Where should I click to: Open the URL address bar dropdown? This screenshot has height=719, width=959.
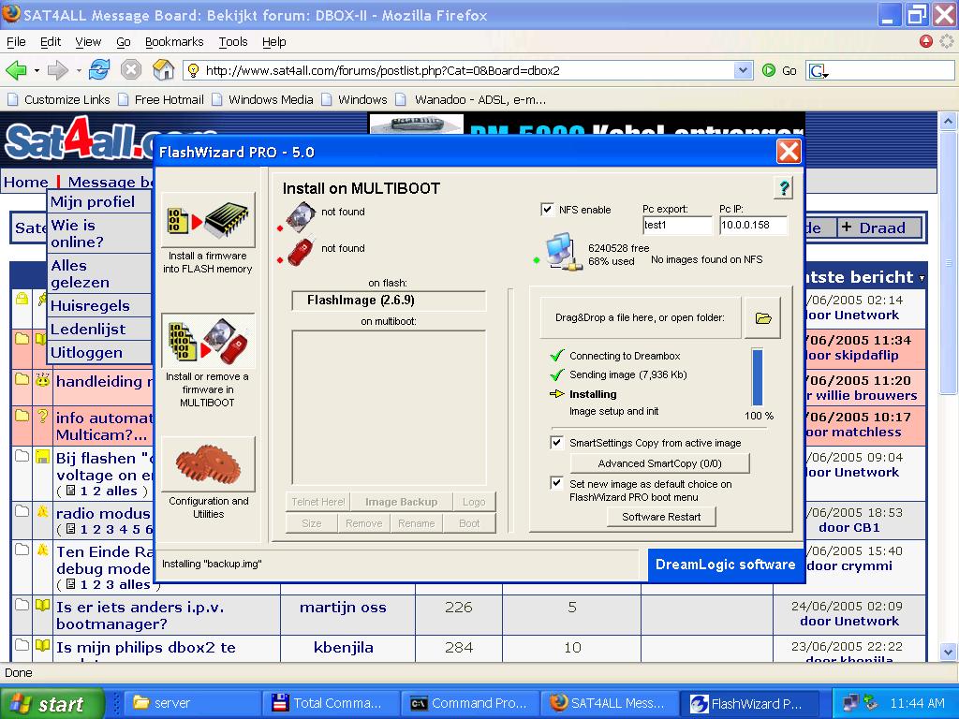[743, 70]
